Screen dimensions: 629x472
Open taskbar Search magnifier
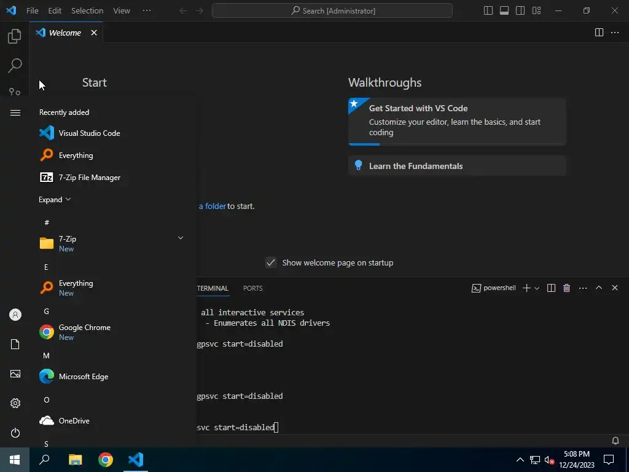(x=44, y=460)
